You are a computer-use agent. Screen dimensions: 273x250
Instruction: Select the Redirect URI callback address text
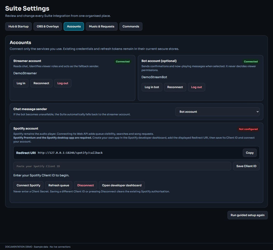point(70,153)
